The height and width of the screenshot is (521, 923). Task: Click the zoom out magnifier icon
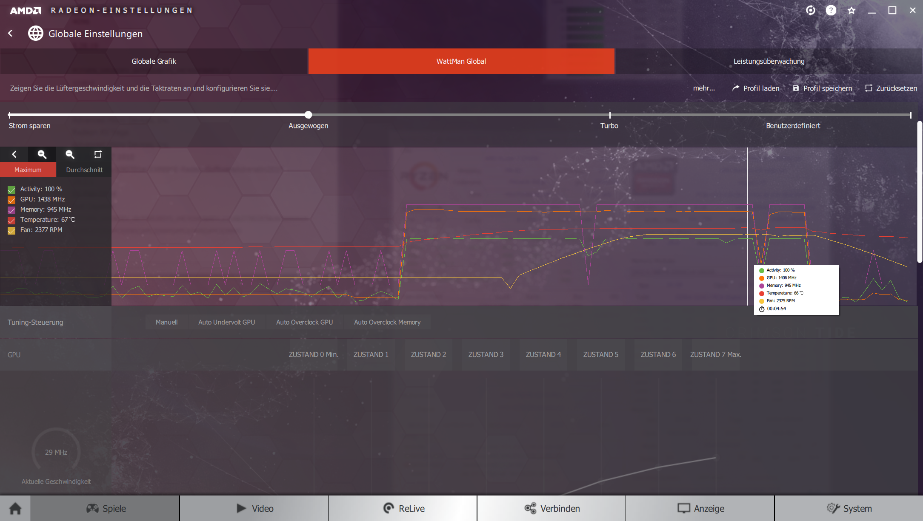[x=70, y=154]
